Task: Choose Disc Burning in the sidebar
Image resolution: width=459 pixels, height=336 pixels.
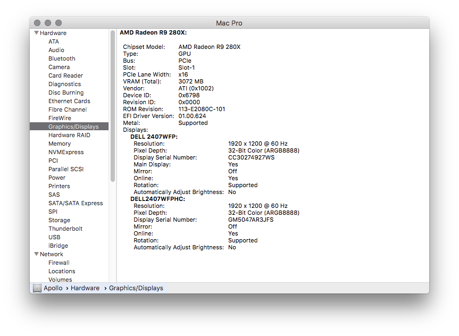Action: tap(66, 93)
